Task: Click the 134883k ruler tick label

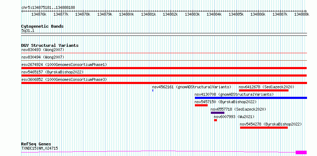Action: coord(192,14)
